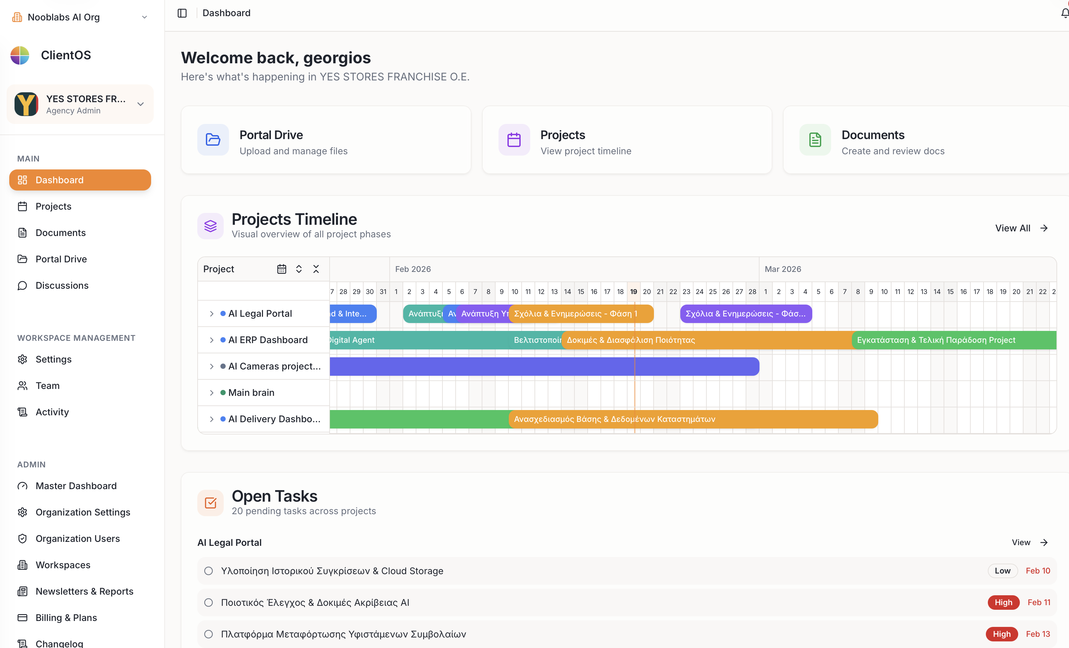Click the Σχόλια & Ενημερώσεις Φάση 1 gantt bar
The image size is (1069, 648).
[x=581, y=313]
